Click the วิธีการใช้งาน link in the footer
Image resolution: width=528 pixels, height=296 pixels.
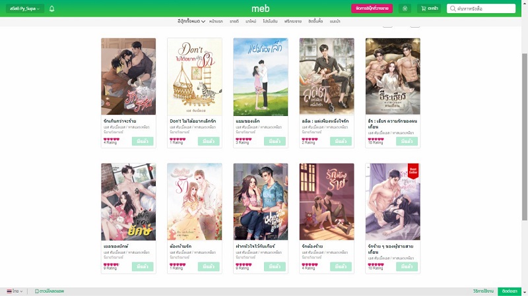(x=483, y=291)
